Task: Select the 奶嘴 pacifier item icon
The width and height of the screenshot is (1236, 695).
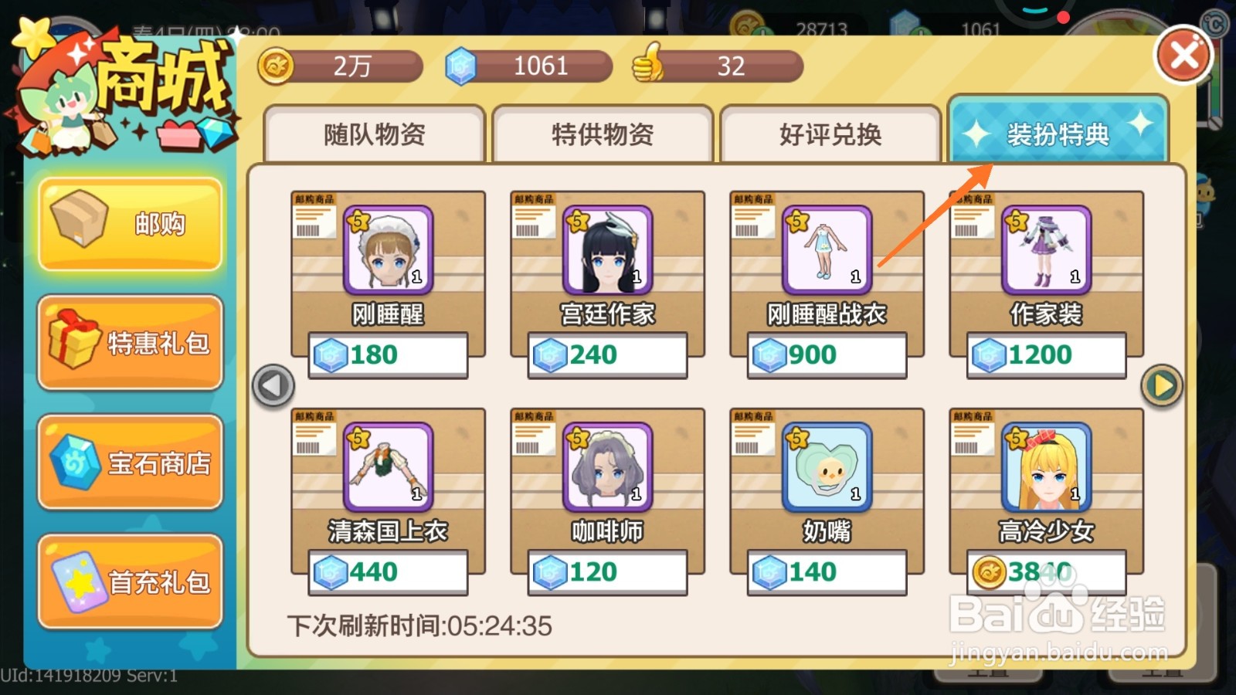Action: point(827,466)
